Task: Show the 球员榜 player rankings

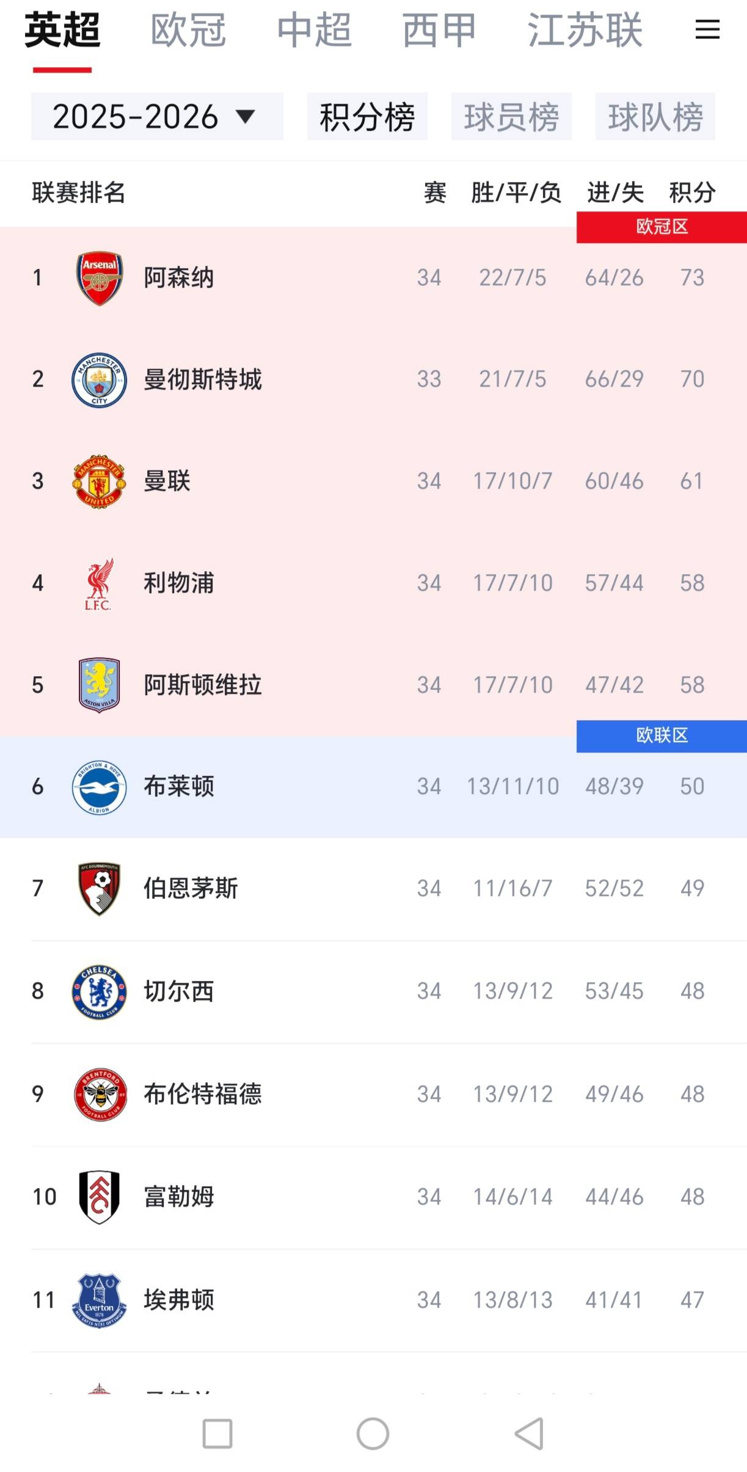Action: coord(511,117)
